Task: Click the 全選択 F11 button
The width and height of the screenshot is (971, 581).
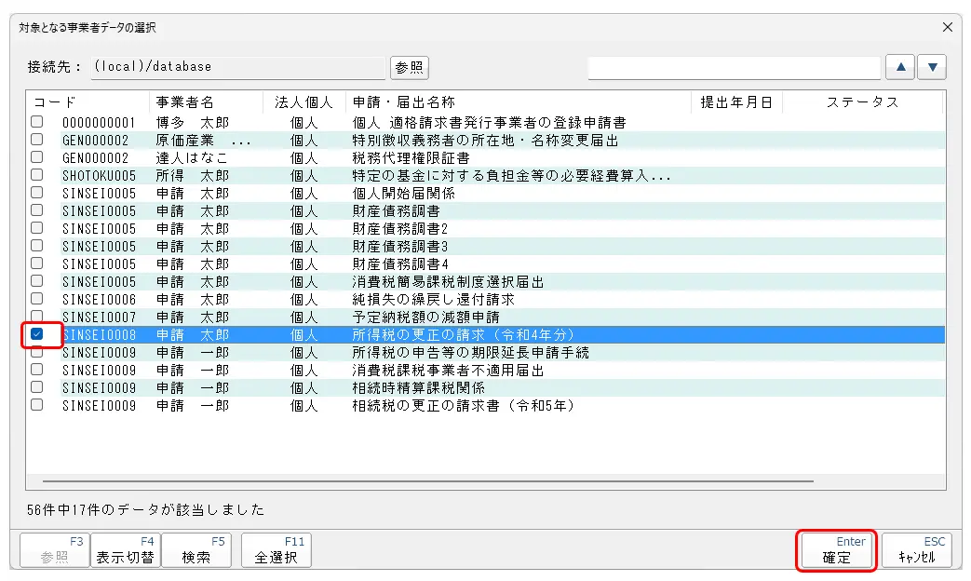Action: coord(276,550)
